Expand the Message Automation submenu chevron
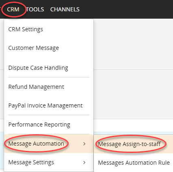The width and height of the screenshot is (173, 172). (84, 144)
